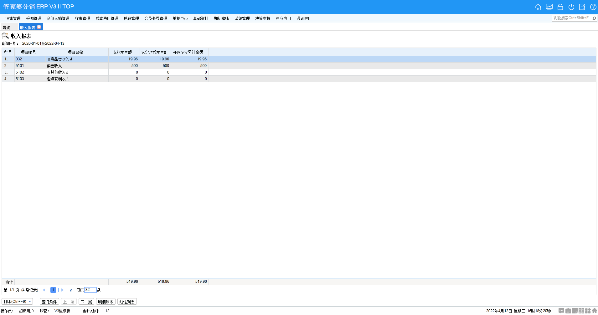Click accounting period value 12 in status bar
Screen dimensions: 598x315
point(107,311)
